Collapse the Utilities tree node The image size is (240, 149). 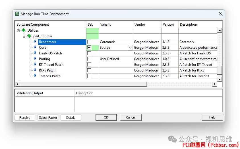click(x=18, y=30)
